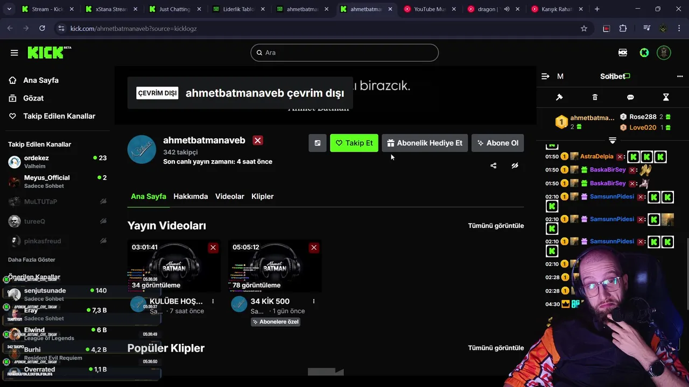The width and height of the screenshot is (689, 387).
Task: Switch to YouTube Music browser tab
Action: pos(429,9)
